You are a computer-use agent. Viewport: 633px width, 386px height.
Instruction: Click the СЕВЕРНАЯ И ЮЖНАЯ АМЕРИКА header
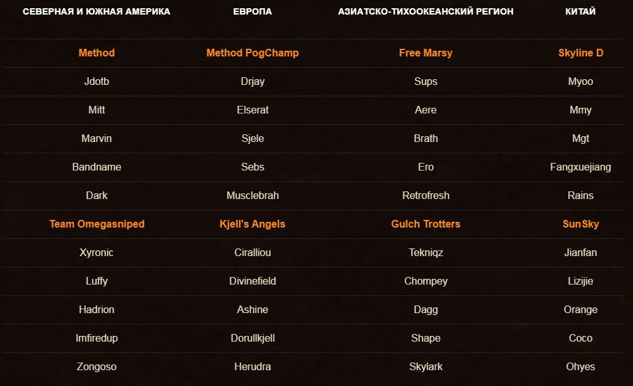click(96, 11)
